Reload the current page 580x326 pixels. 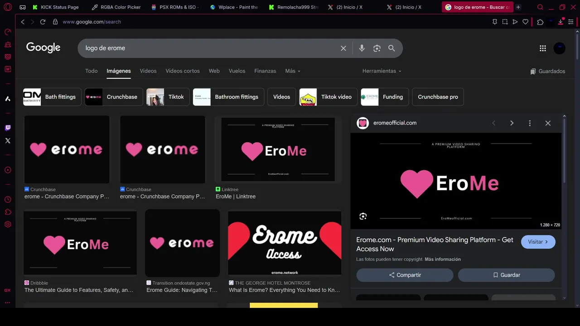coord(43,22)
